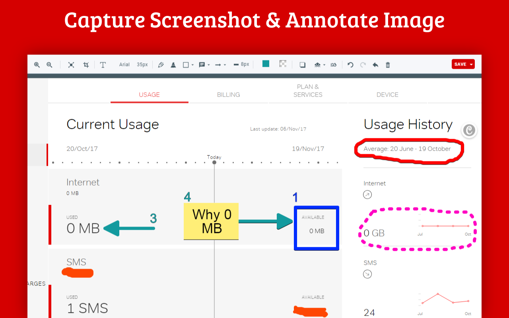Viewport: 509px width, 318px height.
Task: Click the 'Last update: 06/Nov/17' text
Action: coord(278,129)
